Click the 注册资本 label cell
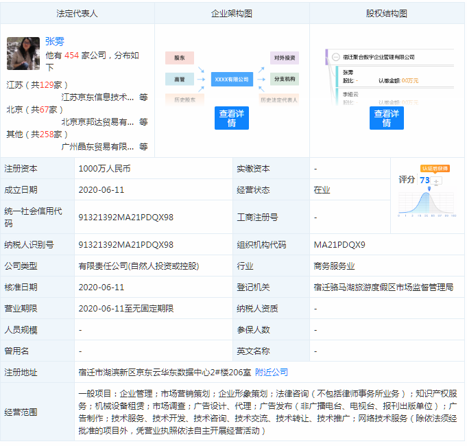The height and width of the screenshot is (446, 467). [37, 168]
